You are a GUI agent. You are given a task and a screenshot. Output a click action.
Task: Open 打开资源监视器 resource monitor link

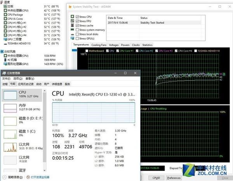[40, 177]
